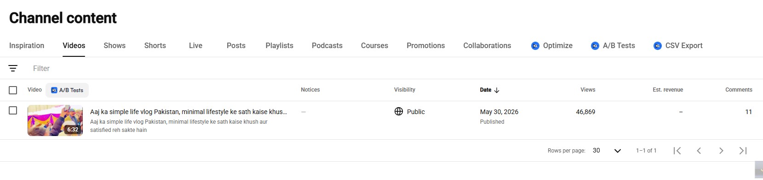Open the filter list icon
The width and height of the screenshot is (763, 180).
13,68
